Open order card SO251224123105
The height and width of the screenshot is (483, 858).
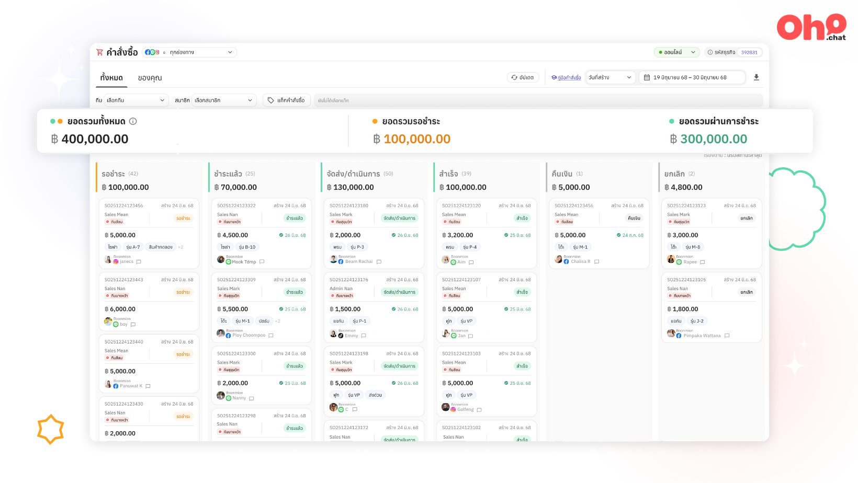tap(712, 307)
